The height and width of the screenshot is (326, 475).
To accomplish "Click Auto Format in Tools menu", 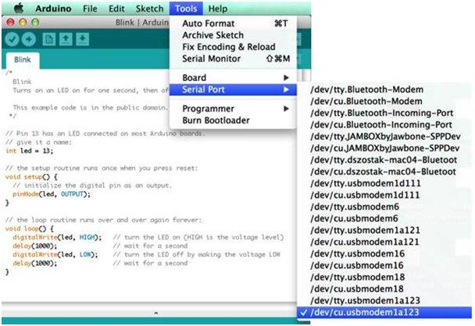I will point(208,23).
